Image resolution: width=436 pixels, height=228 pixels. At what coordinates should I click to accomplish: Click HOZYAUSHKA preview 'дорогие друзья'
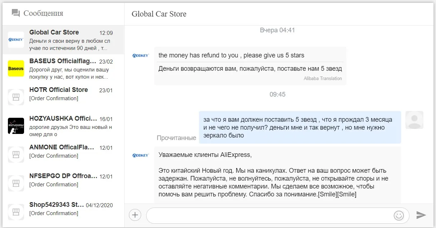point(71,131)
